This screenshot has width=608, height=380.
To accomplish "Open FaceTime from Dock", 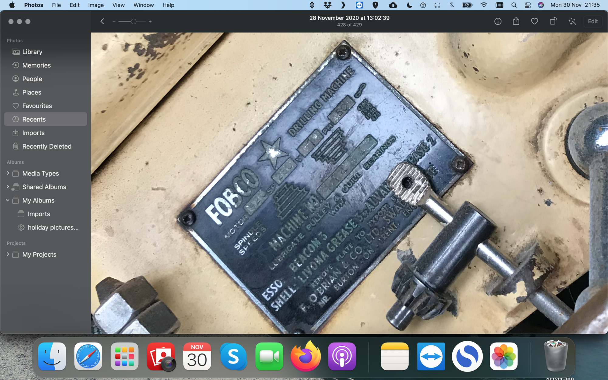I will coord(269,356).
